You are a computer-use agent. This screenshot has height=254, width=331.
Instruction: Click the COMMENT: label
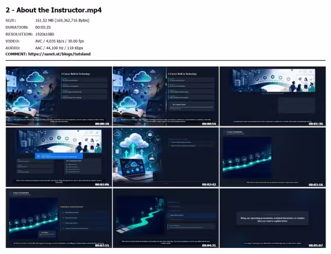click(16, 54)
